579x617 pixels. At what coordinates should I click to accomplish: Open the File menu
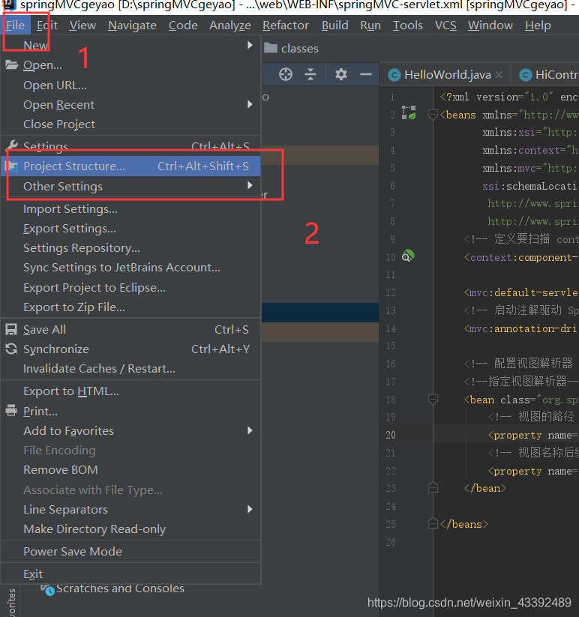click(x=15, y=25)
